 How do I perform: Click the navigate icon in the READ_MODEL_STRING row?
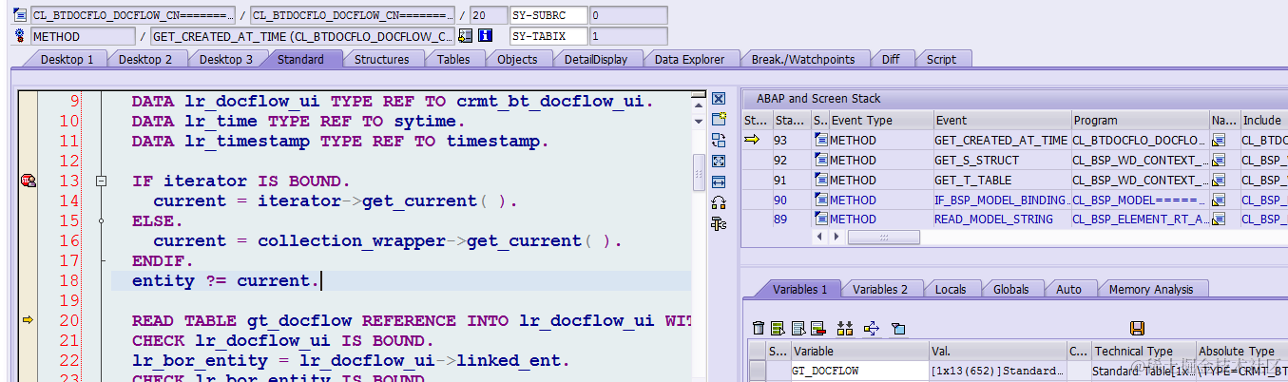(x=1219, y=220)
